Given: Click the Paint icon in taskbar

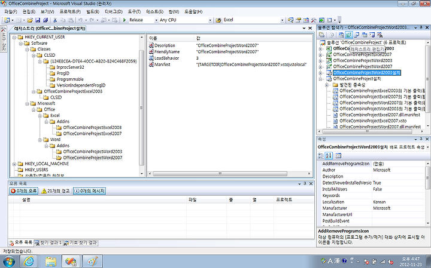Looking at the screenshot, I should [x=92, y=261].
